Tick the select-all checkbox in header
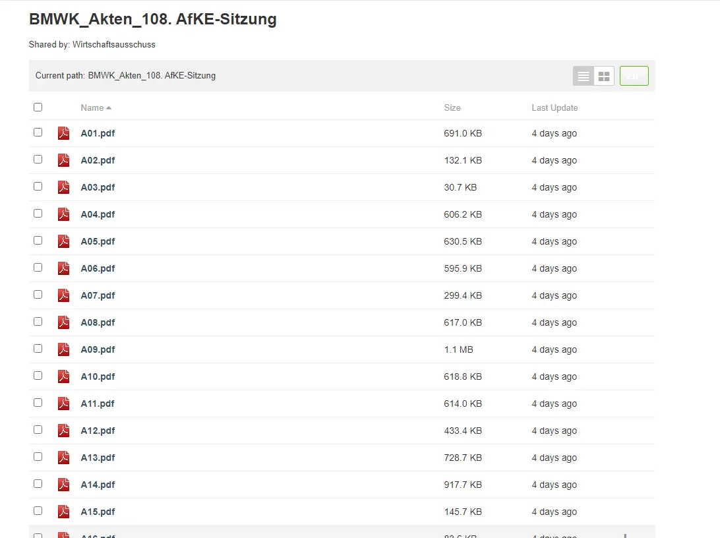 point(38,107)
